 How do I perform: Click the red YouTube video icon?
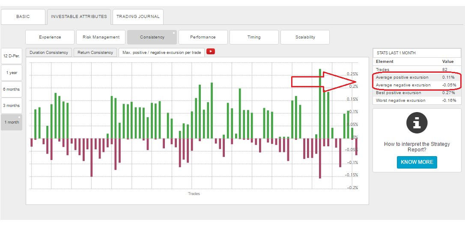(x=211, y=52)
